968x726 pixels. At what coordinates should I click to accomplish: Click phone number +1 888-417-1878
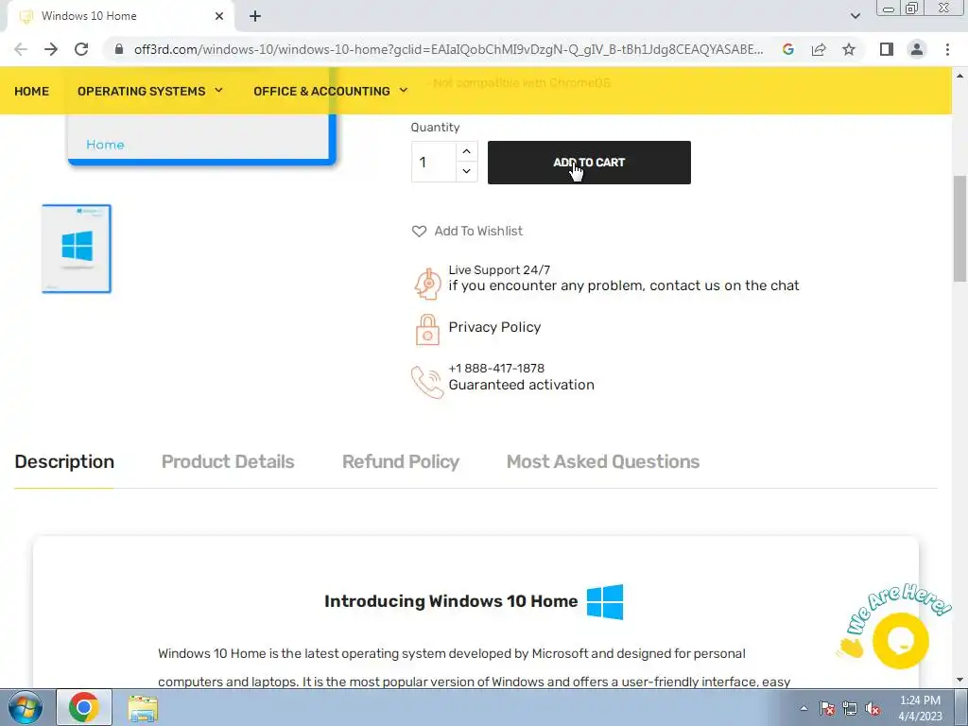pos(496,368)
